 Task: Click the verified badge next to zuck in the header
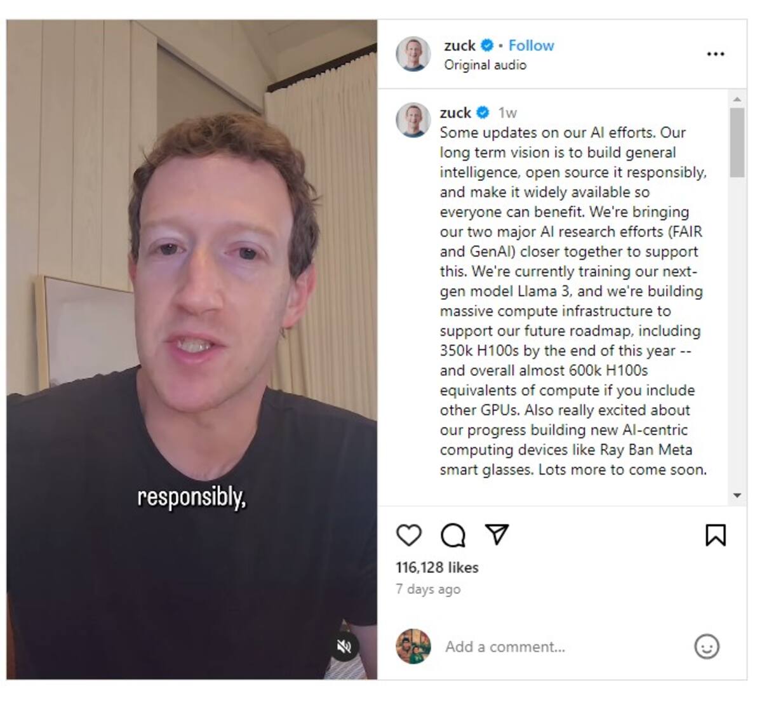click(487, 46)
